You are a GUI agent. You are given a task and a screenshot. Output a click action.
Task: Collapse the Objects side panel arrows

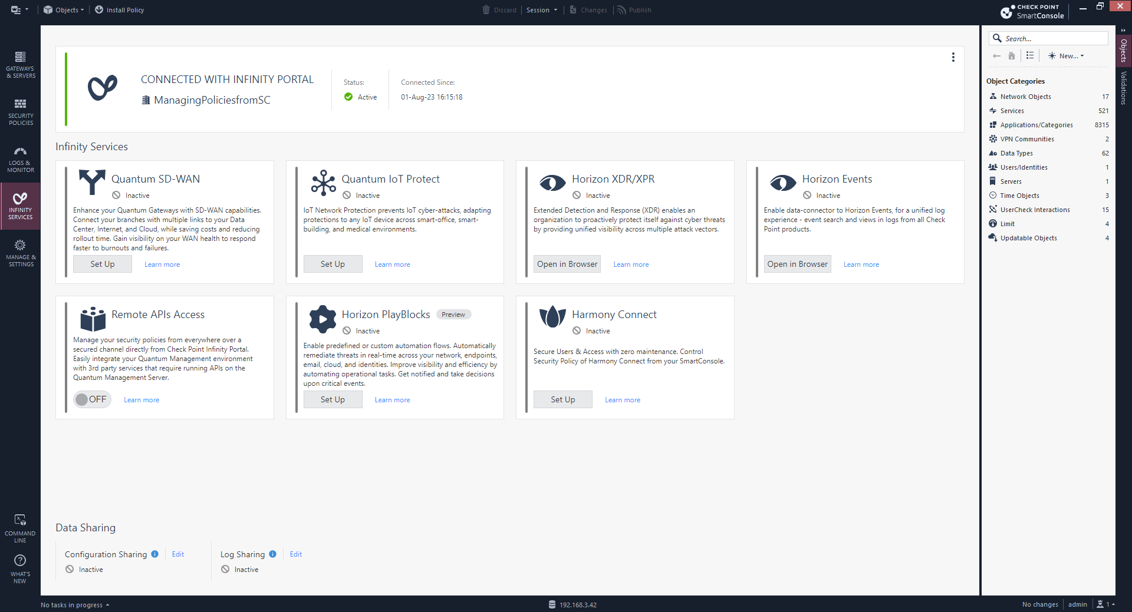click(x=1123, y=30)
